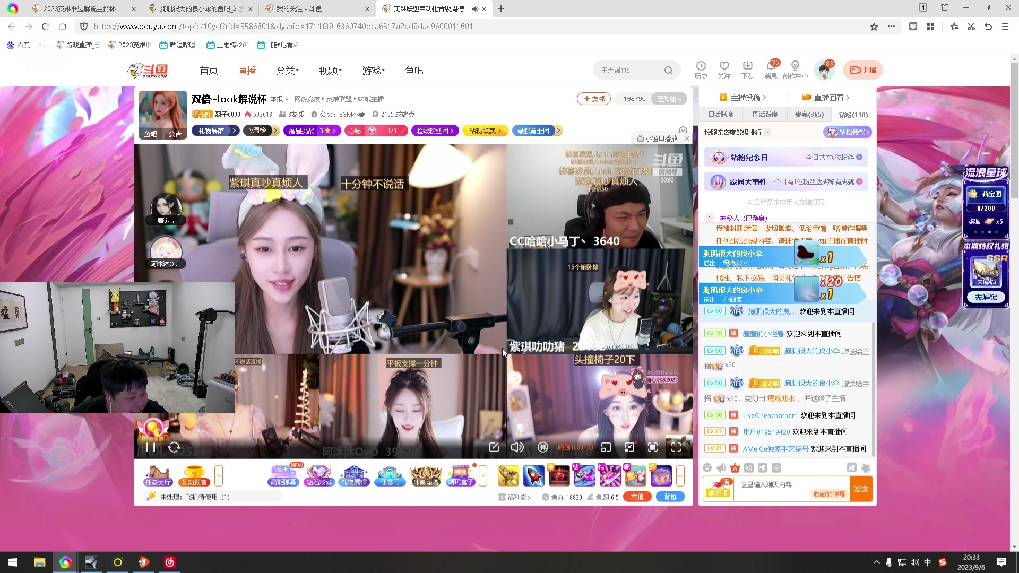Click the theater mode icon in player
The width and height of the screenshot is (1019, 573).
pos(629,447)
